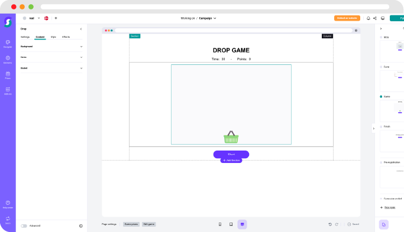Select the Form page thumbnail

tap(392, 81)
